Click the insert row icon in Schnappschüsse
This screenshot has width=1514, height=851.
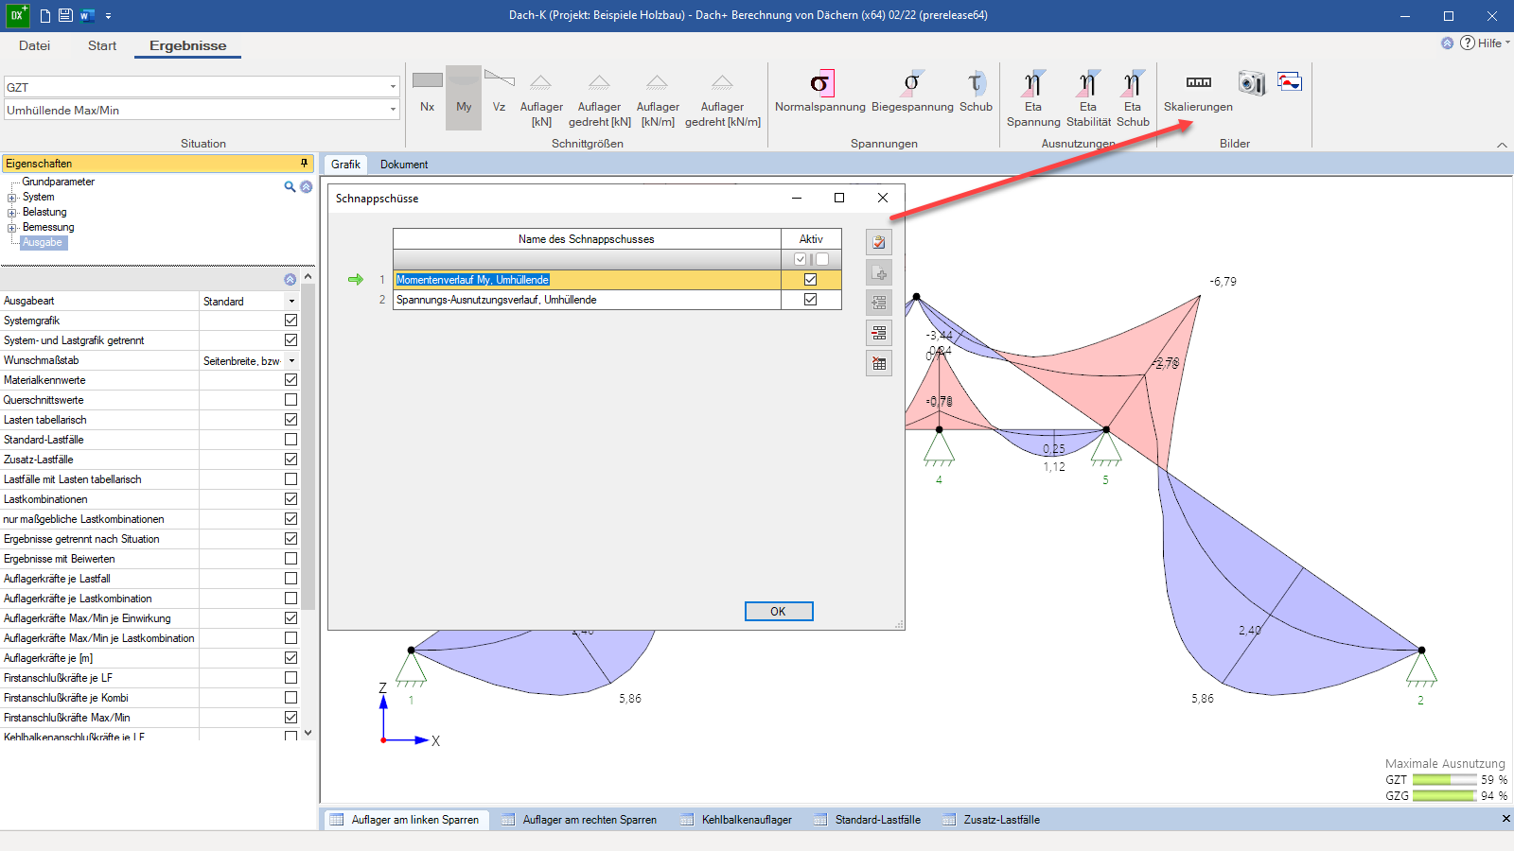point(879,303)
